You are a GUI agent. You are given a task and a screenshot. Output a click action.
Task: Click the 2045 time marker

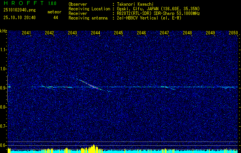(x=118, y=33)
